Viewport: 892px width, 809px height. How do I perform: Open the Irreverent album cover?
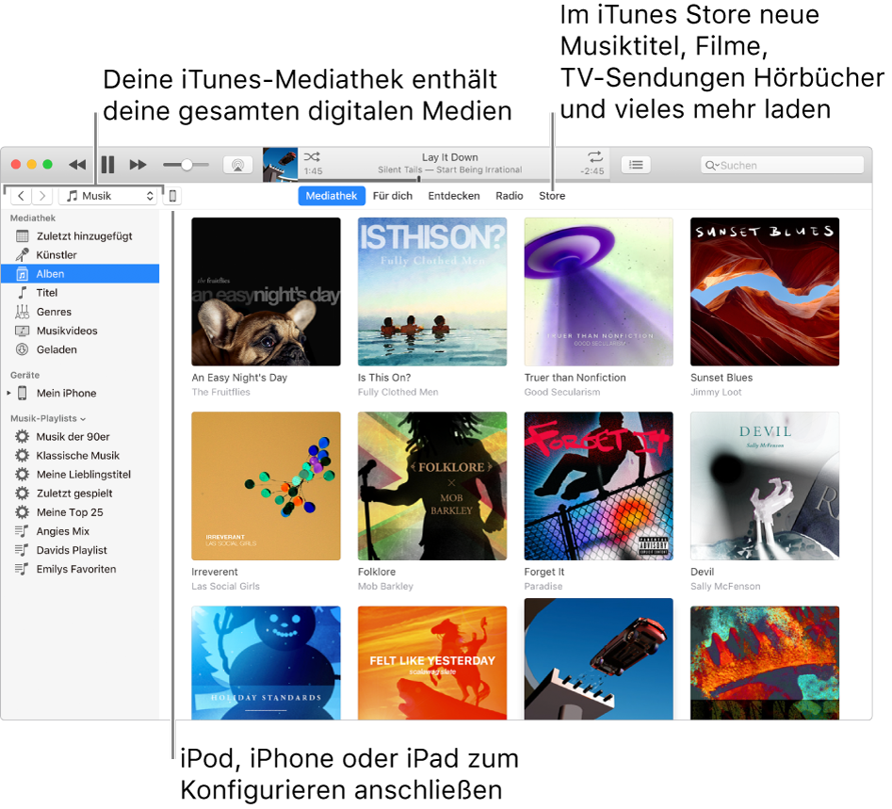(266, 486)
